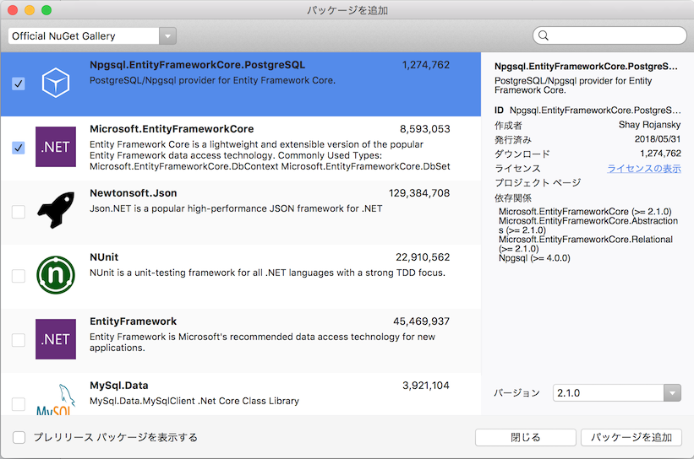Open the ライセンスの表示 link

click(644, 168)
